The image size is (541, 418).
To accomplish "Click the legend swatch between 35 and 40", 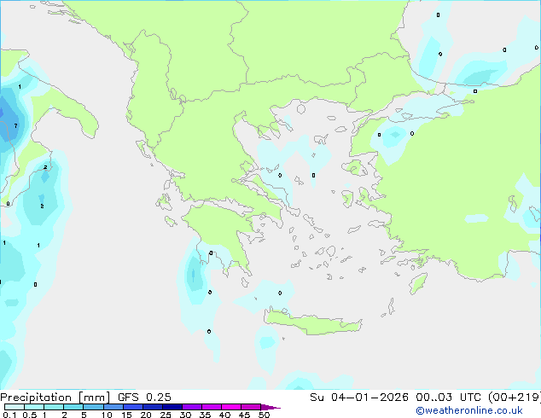I will (x=212, y=407).
